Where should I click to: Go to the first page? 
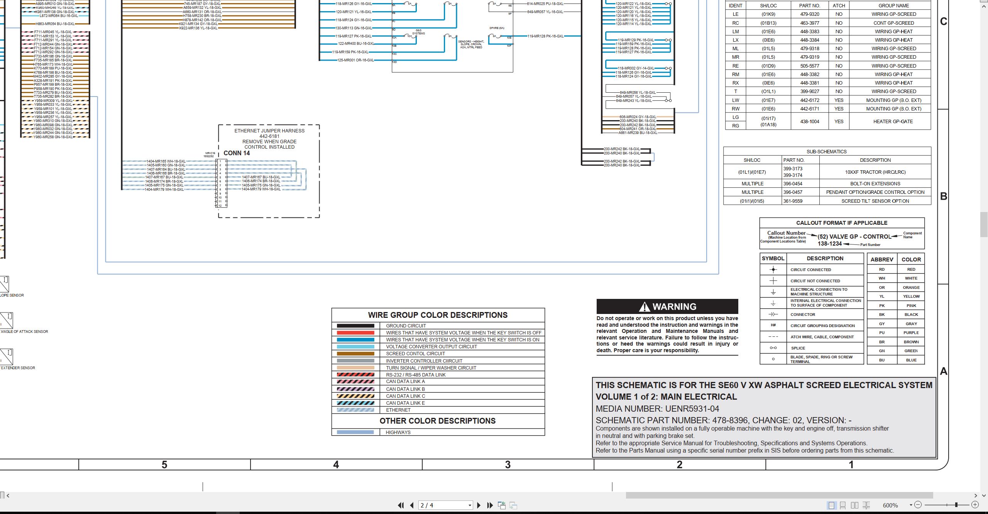pos(401,505)
